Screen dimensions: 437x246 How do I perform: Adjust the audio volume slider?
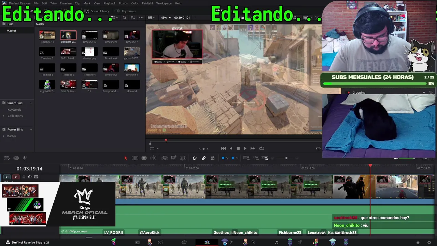coord(407,159)
